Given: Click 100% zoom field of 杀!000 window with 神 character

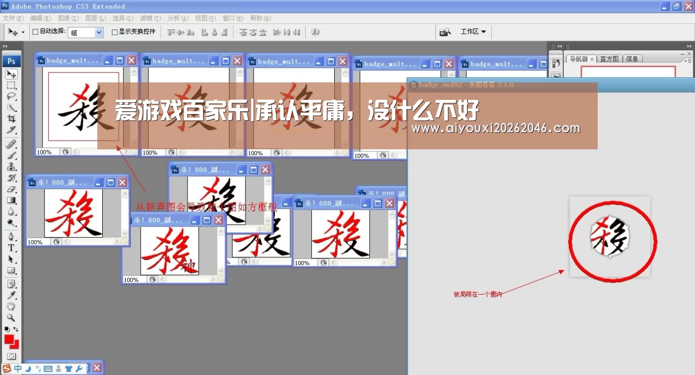Looking at the screenshot, I should click(x=134, y=280).
